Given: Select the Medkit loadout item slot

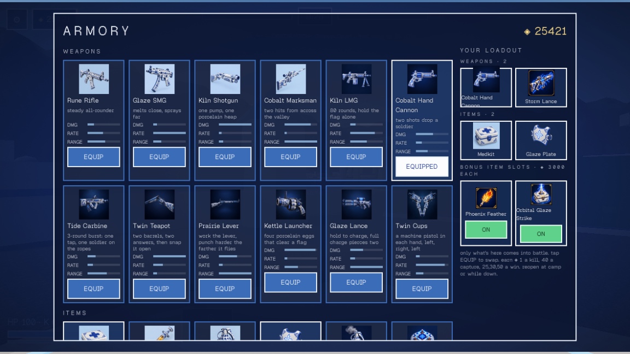Looking at the screenshot, I should tap(486, 140).
